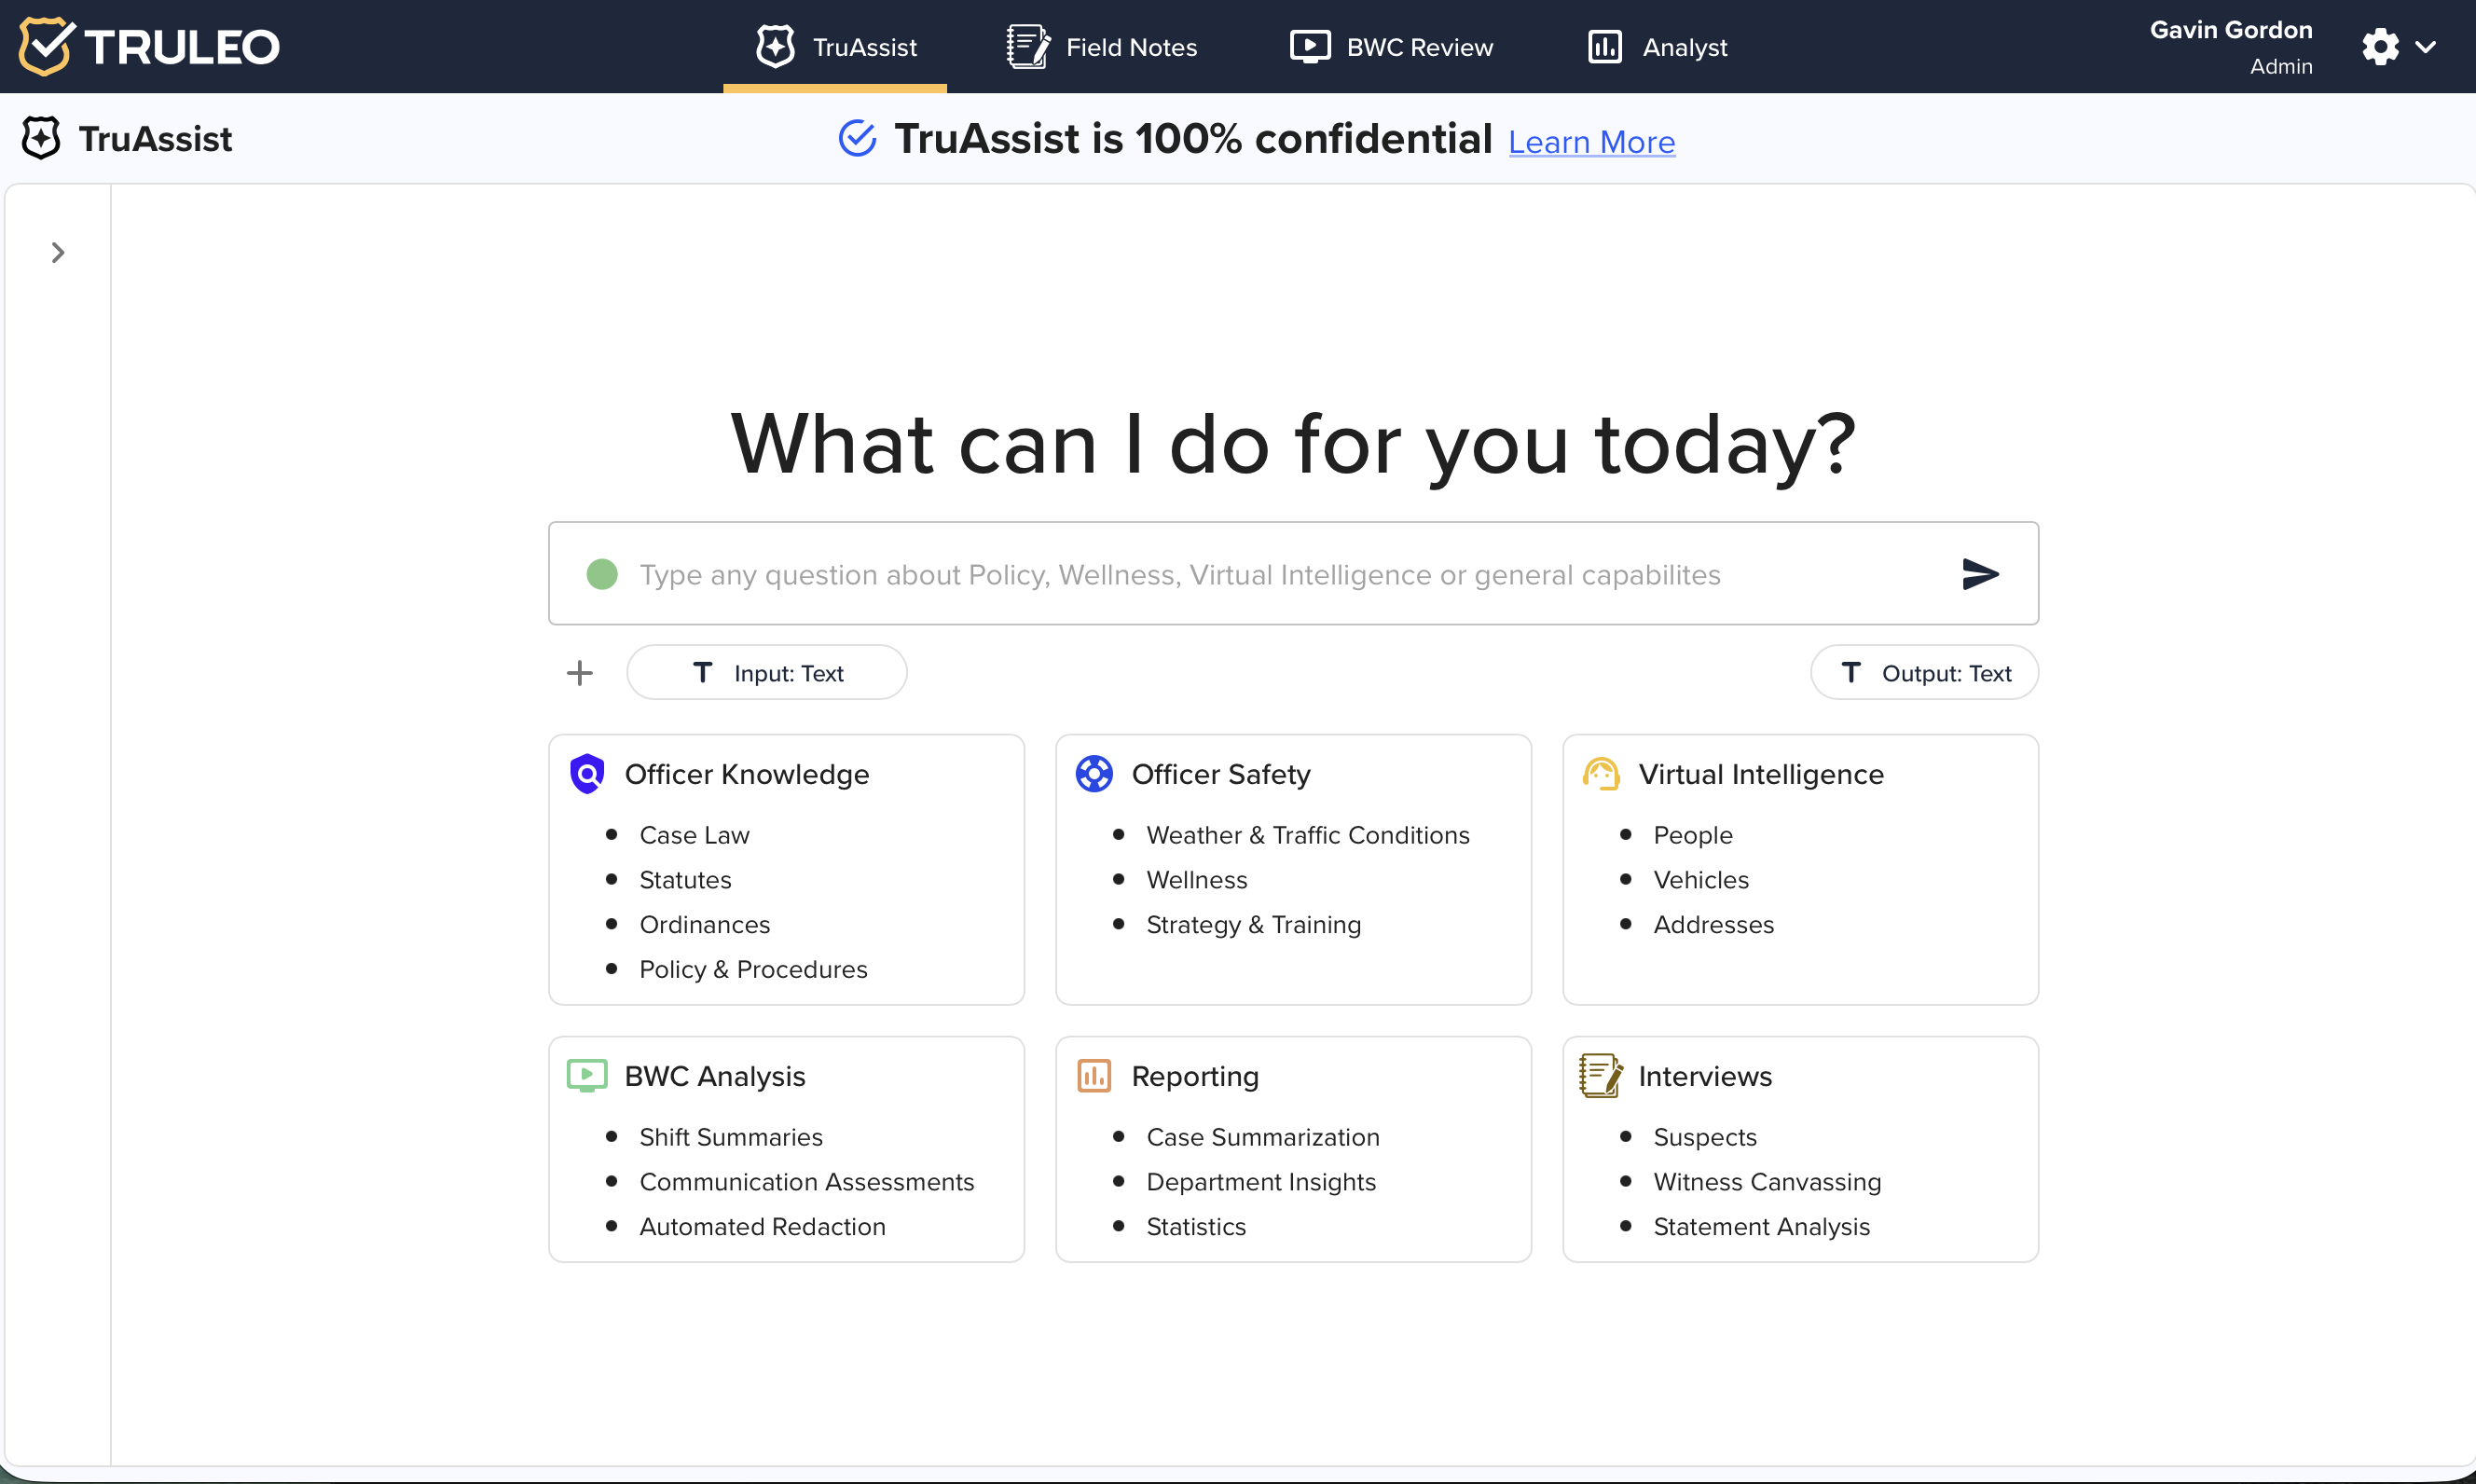Switch to the Field Notes tab

[x=1102, y=47]
